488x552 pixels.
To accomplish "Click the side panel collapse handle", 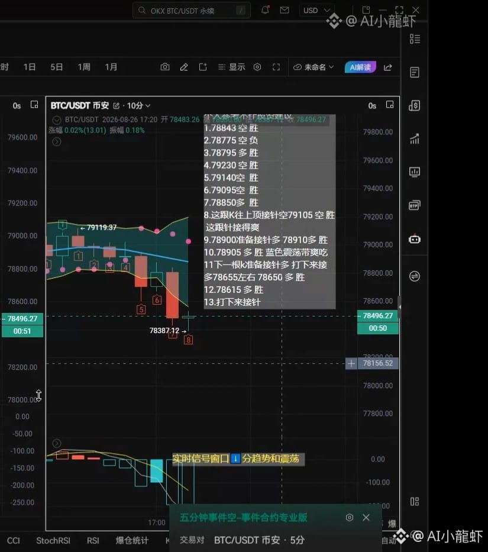I will click(x=399, y=307).
